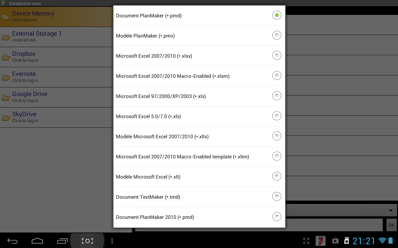
Task: Click the Dropbox folder icon
Action: 6,58
